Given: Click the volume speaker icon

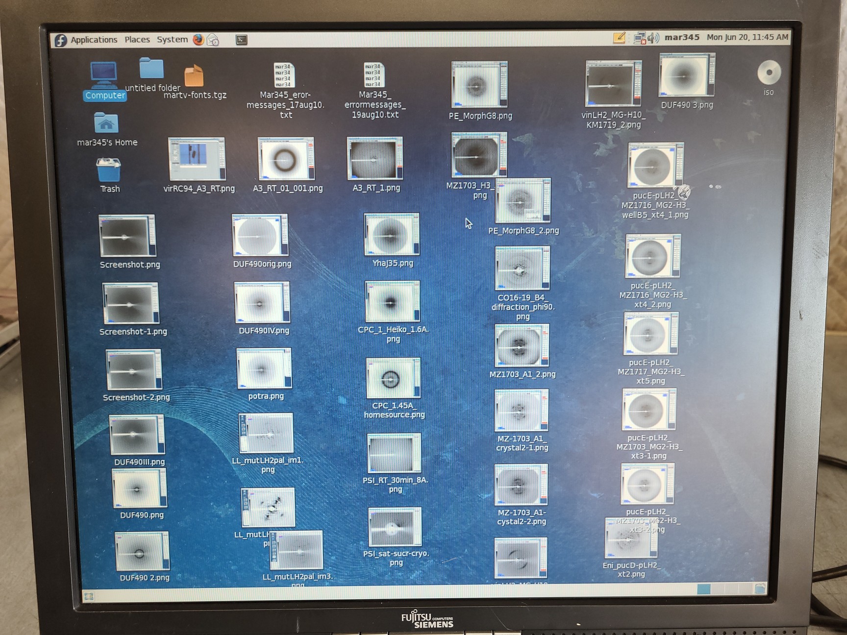Looking at the screenshot, I should tap(653, 38).
